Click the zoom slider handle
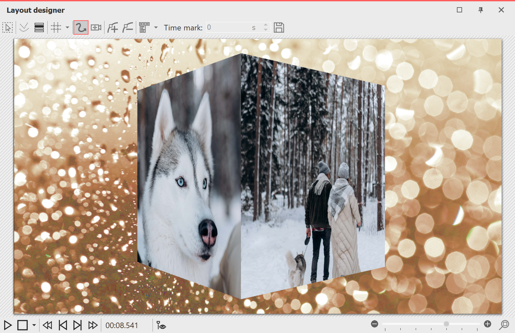The height and width of the screenshot is (333, 515). (446, 324)
